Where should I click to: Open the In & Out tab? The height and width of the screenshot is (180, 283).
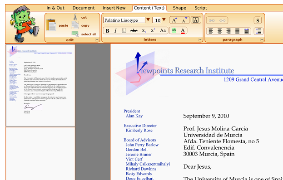(x=55, y=8)
